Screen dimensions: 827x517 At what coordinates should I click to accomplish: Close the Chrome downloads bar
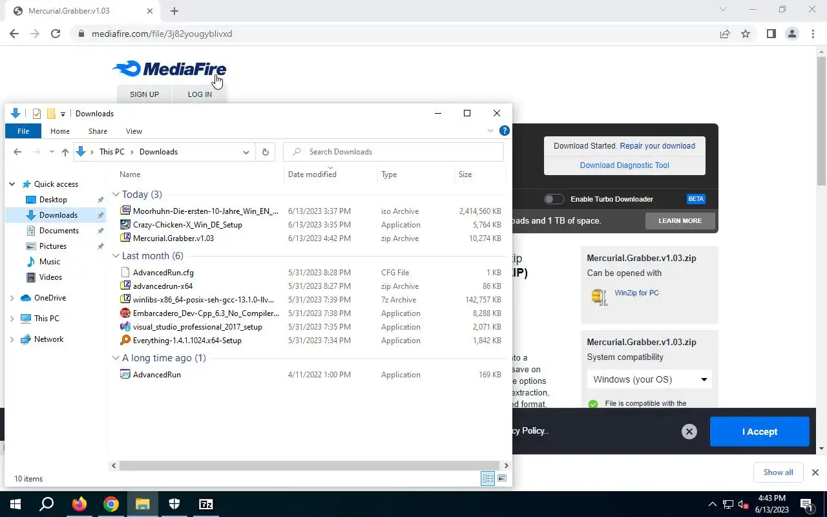coord(815,472)
